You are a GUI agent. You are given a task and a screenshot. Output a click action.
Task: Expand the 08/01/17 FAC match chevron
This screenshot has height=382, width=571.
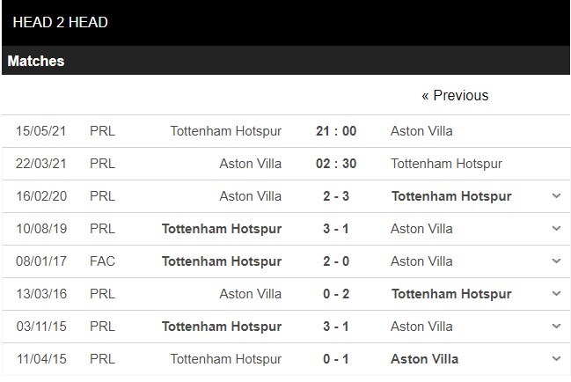pyautogui.click(x=556, y=261)
